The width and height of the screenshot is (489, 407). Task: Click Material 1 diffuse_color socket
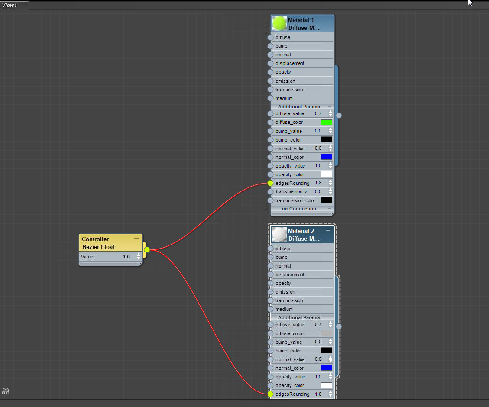pos(270,123)
